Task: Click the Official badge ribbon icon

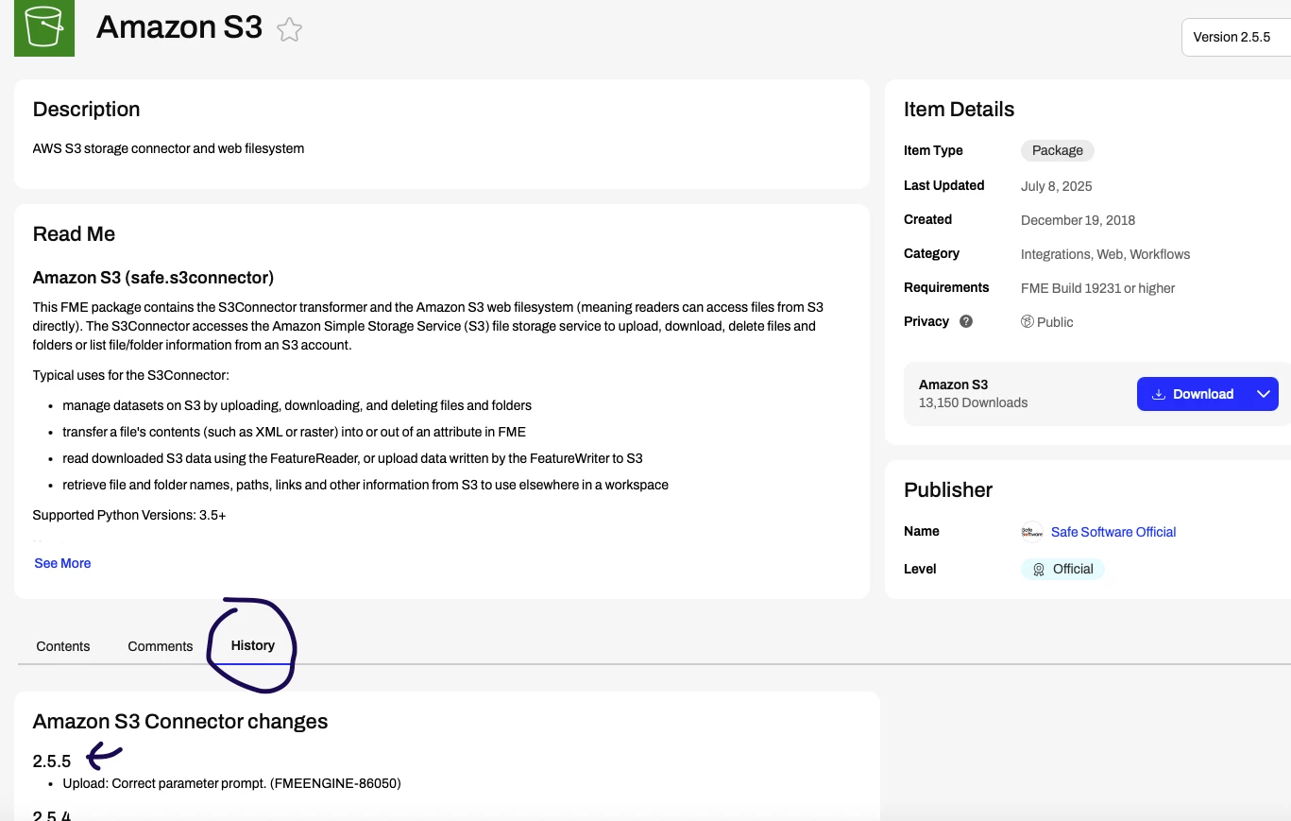Action: (x=1039, y=570)
